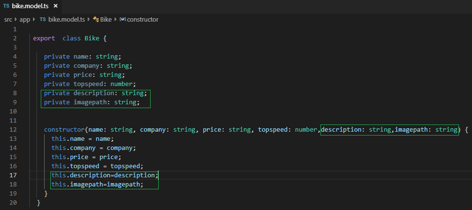Screen dimensions: 472x210
Task: Click the TS icon on the bike.model.ts tab
Action: (6, 7)
